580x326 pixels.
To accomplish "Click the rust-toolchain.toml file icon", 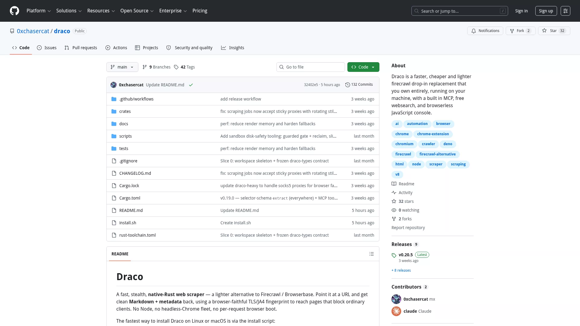I will click(114, 235).
